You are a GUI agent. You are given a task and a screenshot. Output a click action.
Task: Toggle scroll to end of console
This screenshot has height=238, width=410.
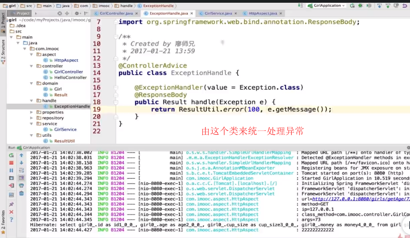(22, 178)
